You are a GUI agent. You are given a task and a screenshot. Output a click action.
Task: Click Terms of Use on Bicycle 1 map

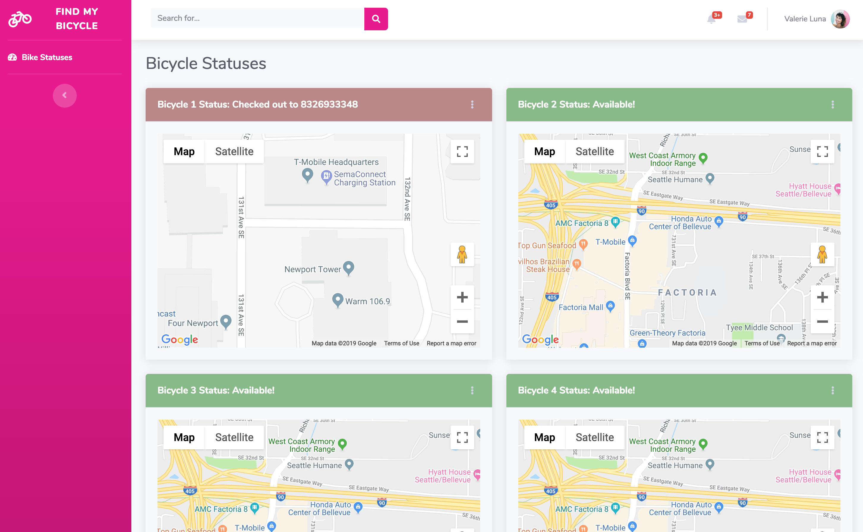click(401, 343)
